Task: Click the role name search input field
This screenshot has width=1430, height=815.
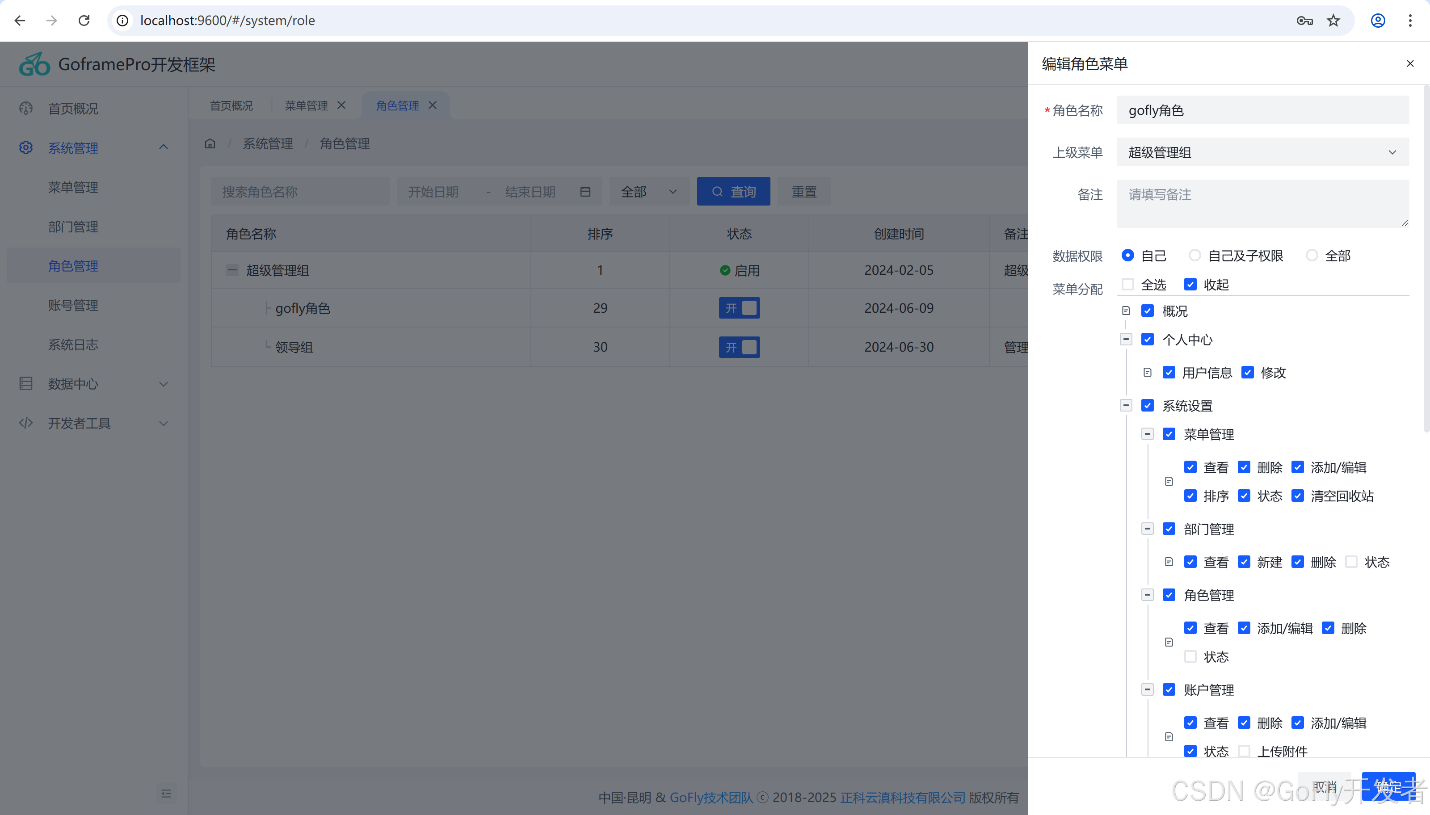Action: pyautogui.click(x=300, y=191)
